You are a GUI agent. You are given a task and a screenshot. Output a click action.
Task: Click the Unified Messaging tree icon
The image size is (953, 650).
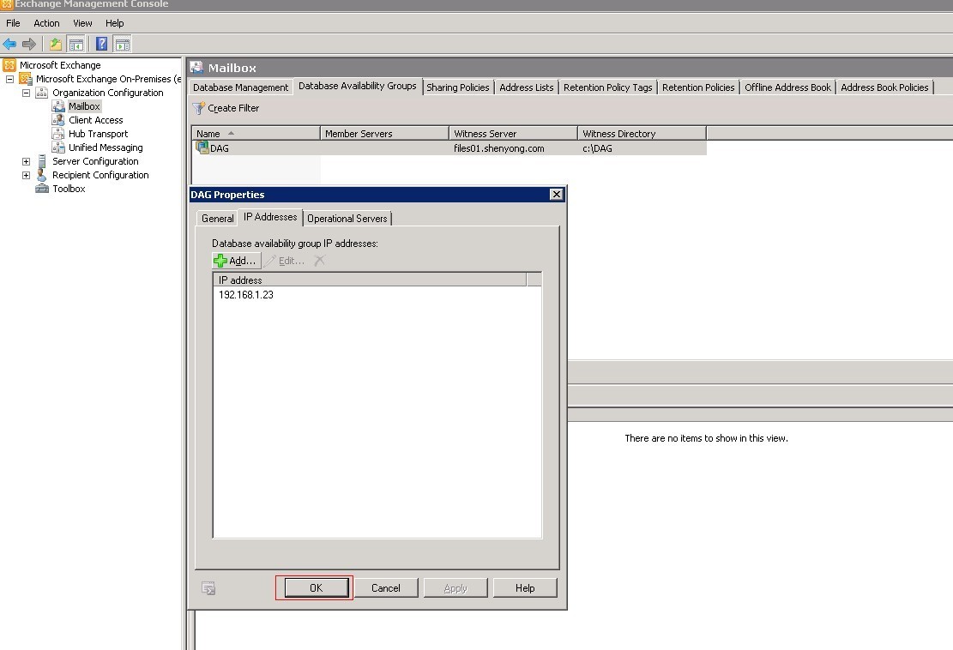[x=58, y=147]
